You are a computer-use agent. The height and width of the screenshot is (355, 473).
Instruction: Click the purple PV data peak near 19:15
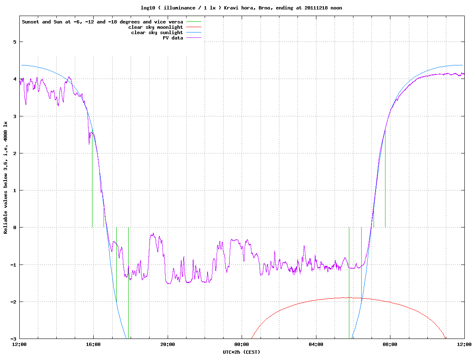pyautogui.click(x=153, y=234)
